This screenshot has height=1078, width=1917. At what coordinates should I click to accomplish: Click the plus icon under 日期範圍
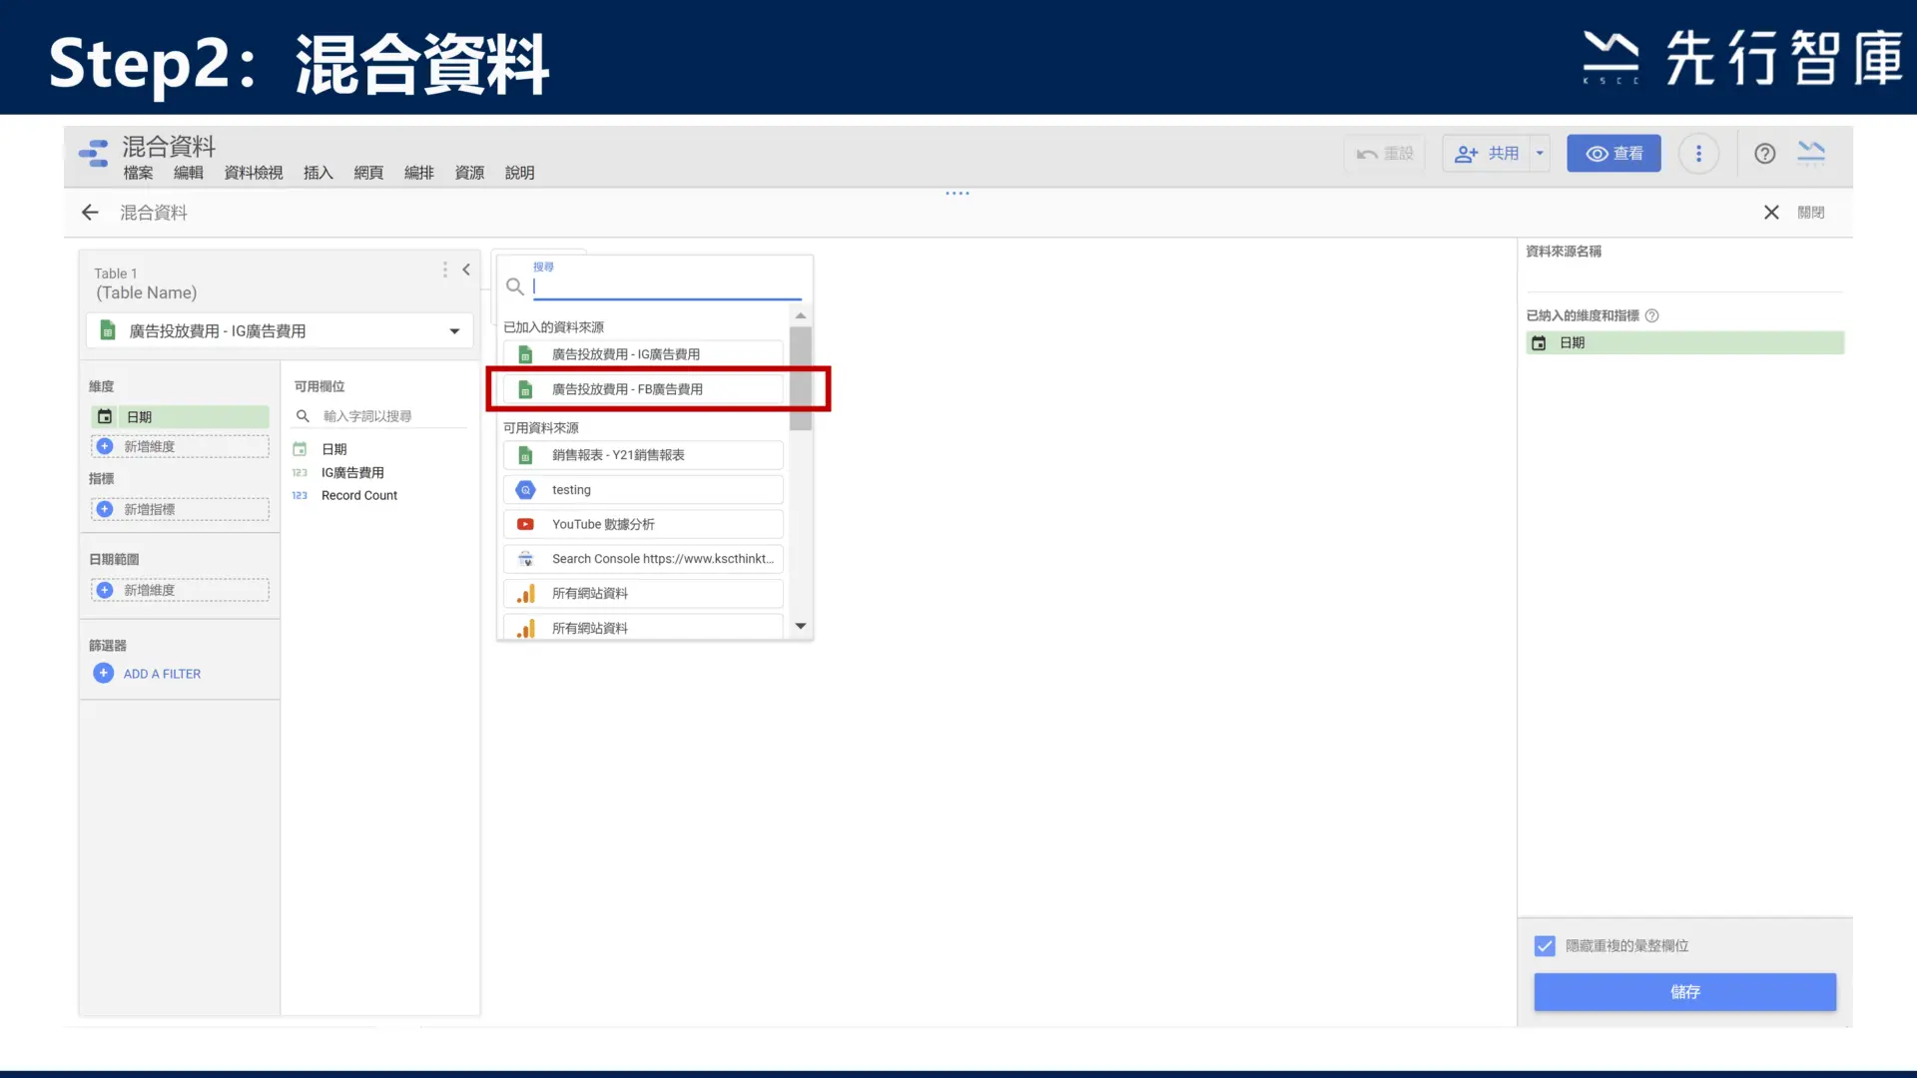[x=105, y=590]
